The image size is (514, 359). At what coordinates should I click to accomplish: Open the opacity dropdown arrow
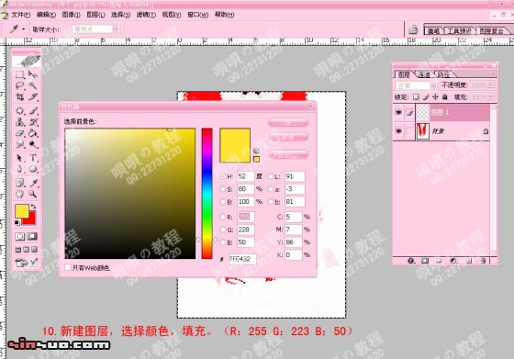coord(491,84)
